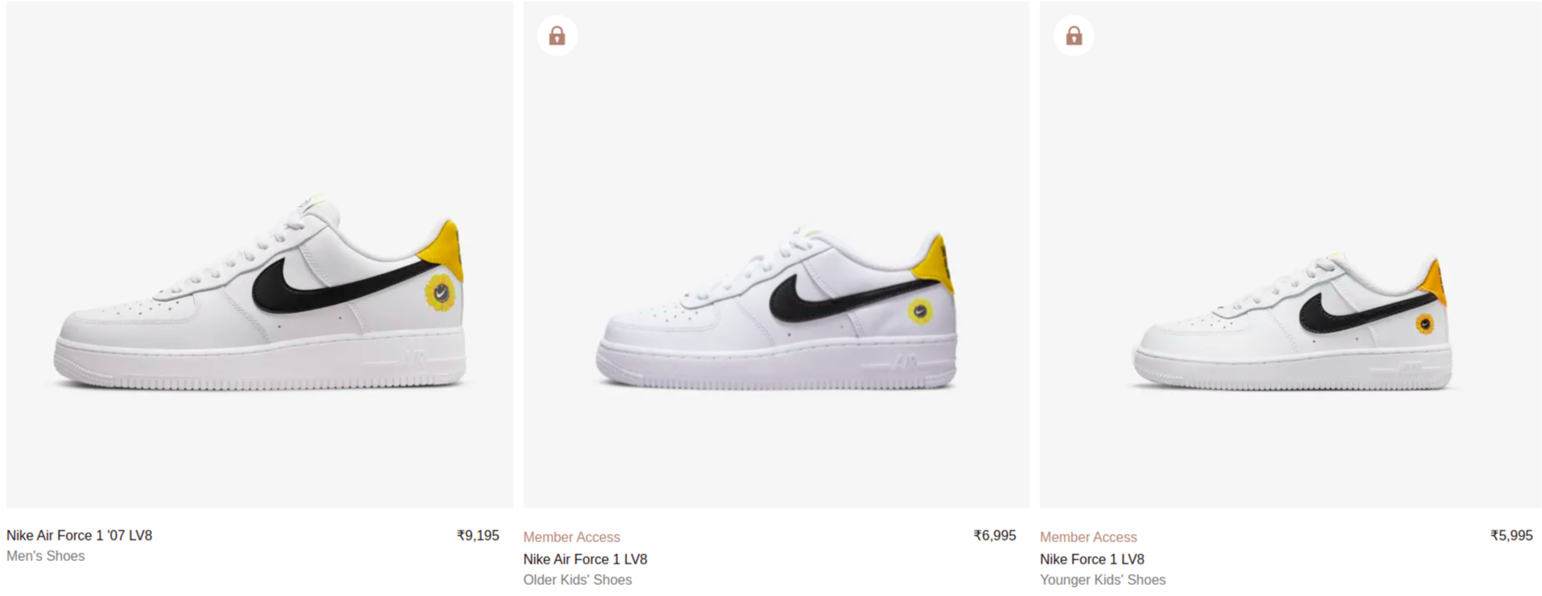Viewport: 1542px width, 596px height.
Task: Open the Nike Air Force 1 '07 LV8 title link
Action: [79, 535]
